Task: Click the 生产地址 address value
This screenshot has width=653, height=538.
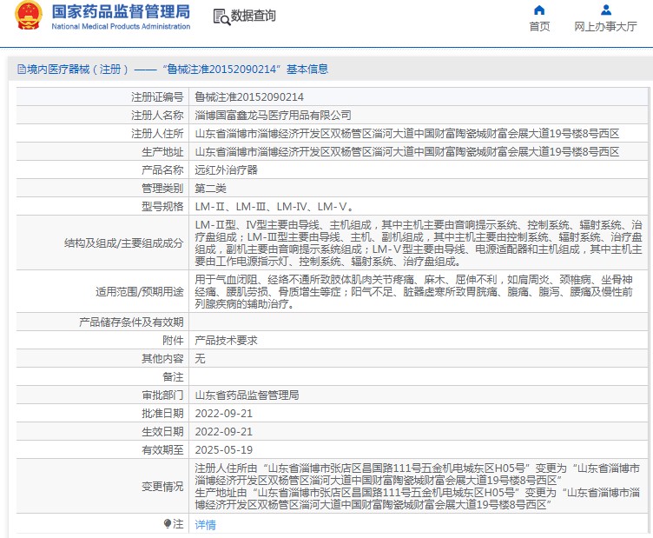Action: pos(407,152)
